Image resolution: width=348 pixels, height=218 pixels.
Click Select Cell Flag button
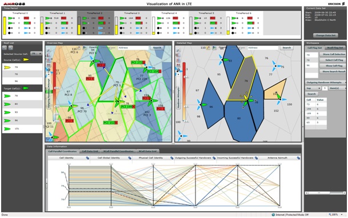pyautogui.click(x=333, y=60)
